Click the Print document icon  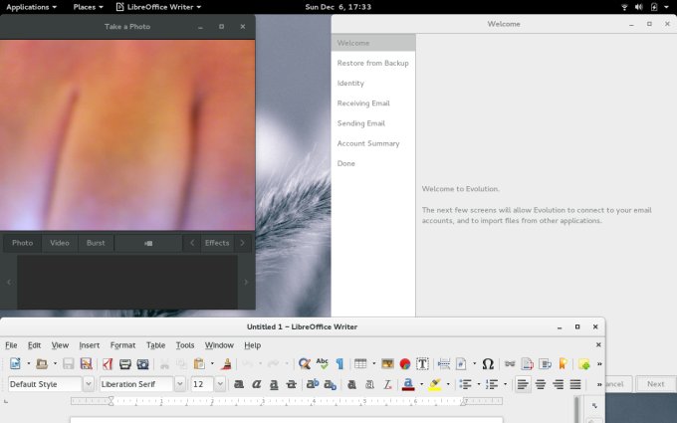[125, 364]
